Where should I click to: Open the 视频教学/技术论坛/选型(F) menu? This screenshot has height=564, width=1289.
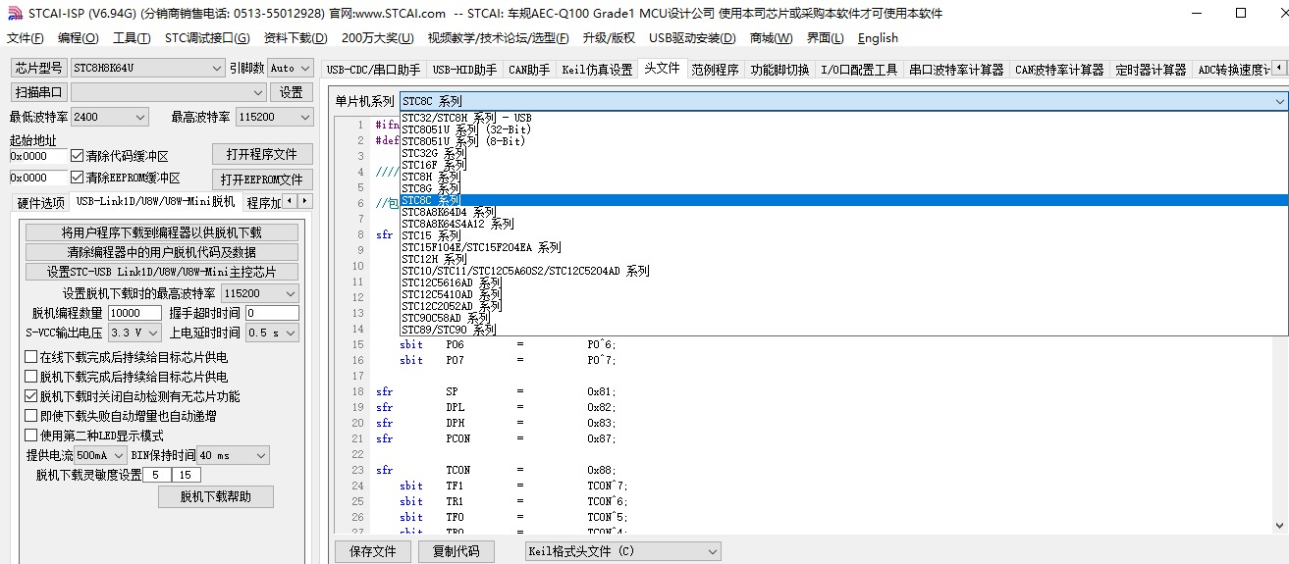tap(498, 38)
